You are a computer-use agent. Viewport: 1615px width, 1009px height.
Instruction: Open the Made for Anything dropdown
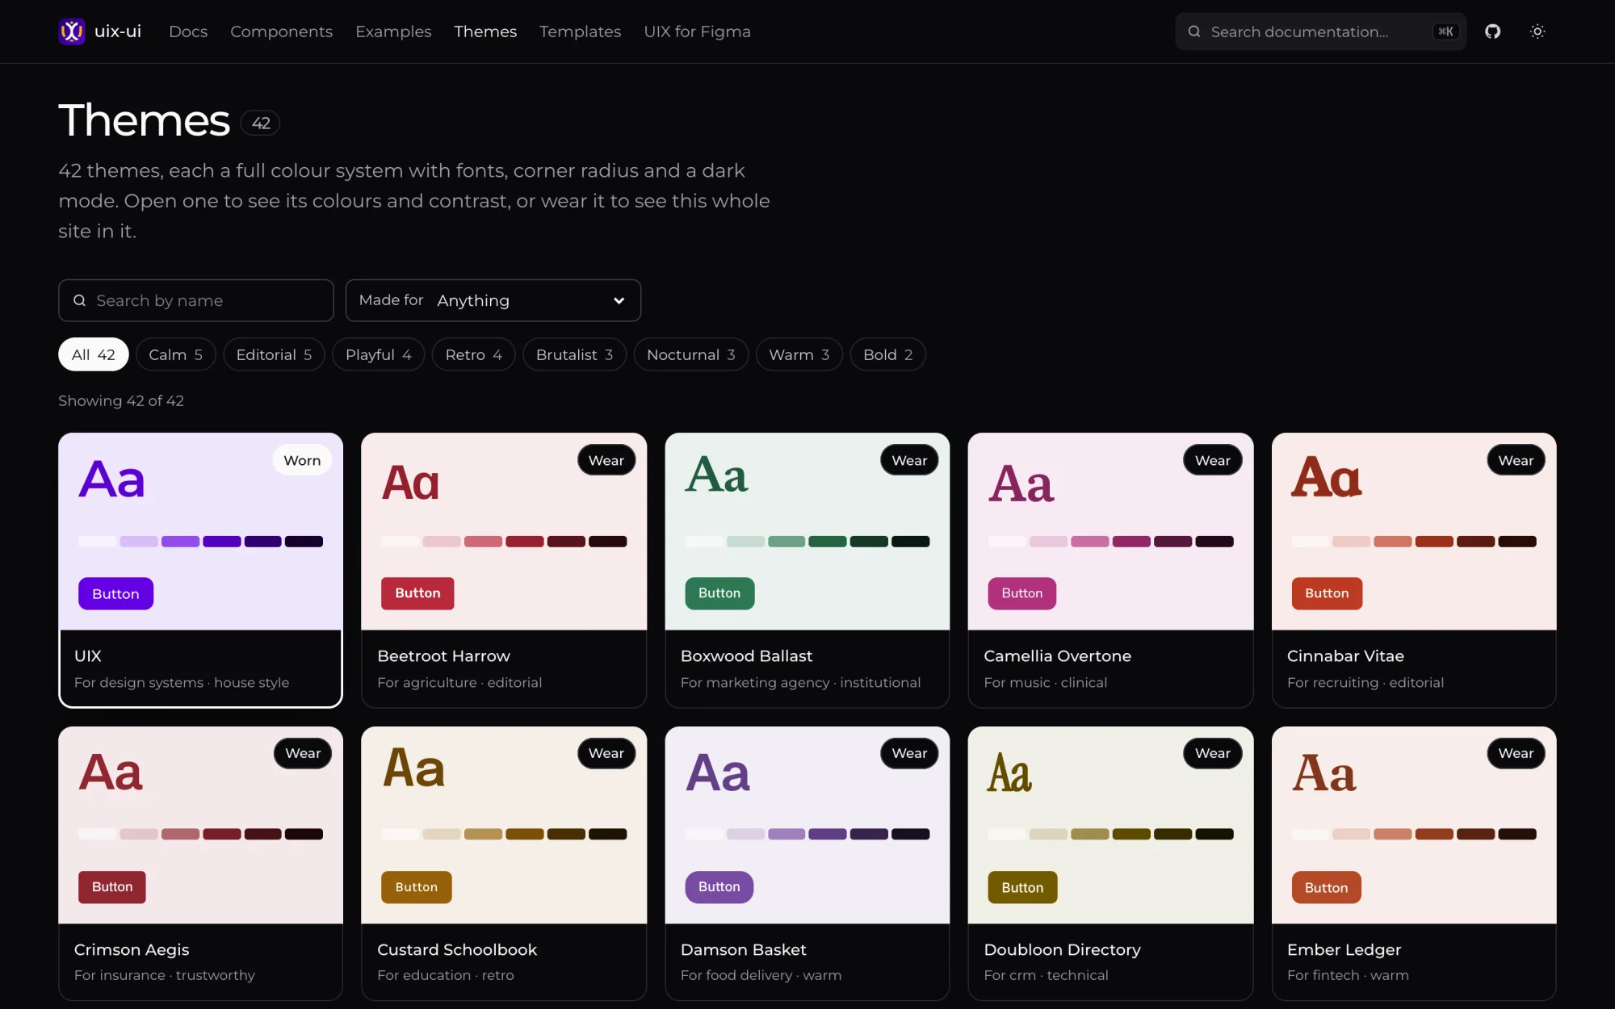pos(493,300)
